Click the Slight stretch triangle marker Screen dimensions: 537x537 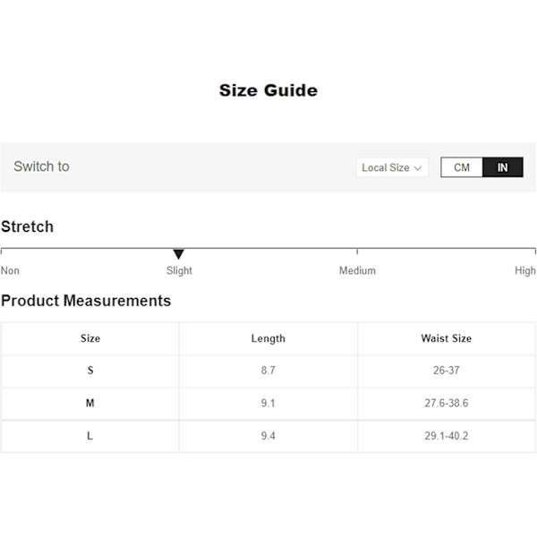178,254
